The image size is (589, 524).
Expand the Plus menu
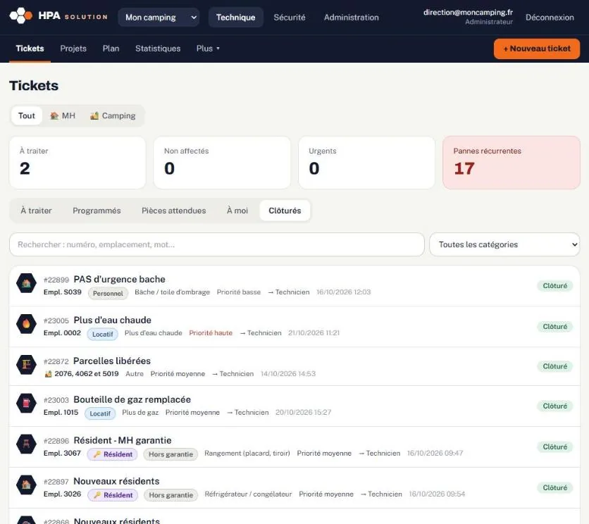click(x=208, y=49)
